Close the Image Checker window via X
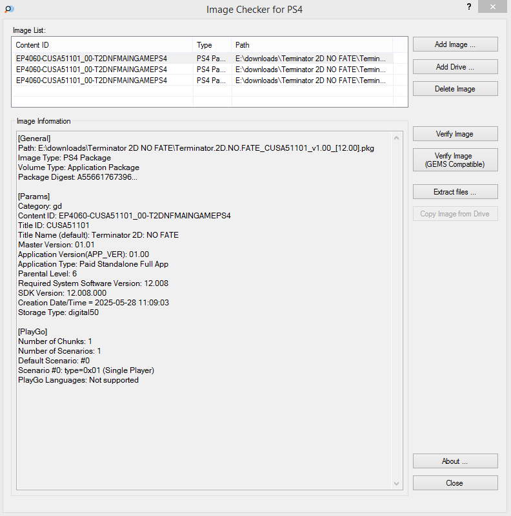511x516 pixels. (x=492, y=6)
